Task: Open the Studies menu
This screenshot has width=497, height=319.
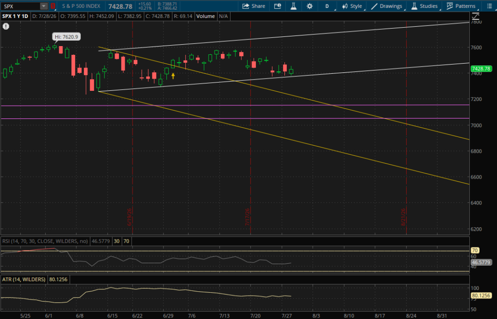Action: (x=424, y=6)
